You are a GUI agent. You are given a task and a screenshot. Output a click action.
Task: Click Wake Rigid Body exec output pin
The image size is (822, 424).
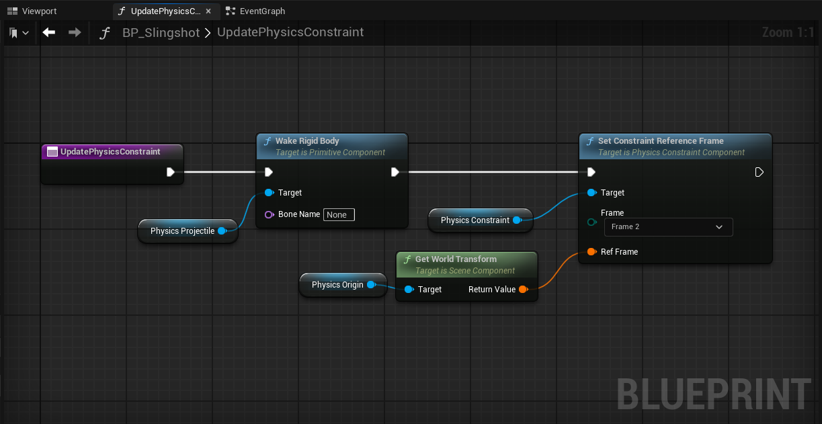coord(395,172)
